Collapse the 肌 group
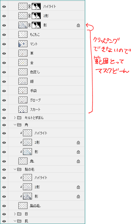Image resolution: width=131 pixels, height=224 pixels. [x=15, y=221]
